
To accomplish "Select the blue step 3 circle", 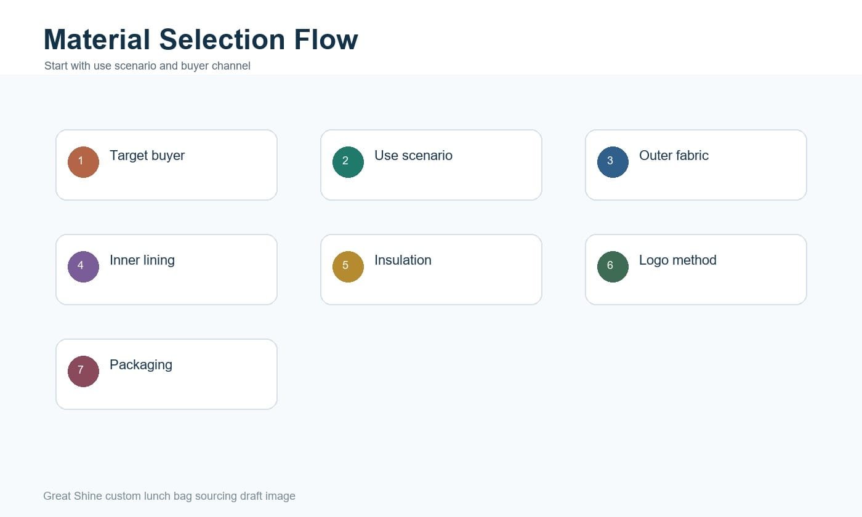I will 613,162.
